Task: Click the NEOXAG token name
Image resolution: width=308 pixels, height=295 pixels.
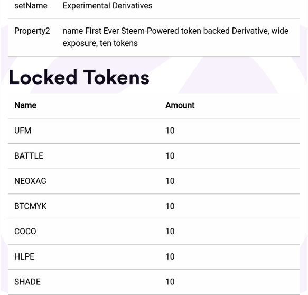Action: coord(30,181)
